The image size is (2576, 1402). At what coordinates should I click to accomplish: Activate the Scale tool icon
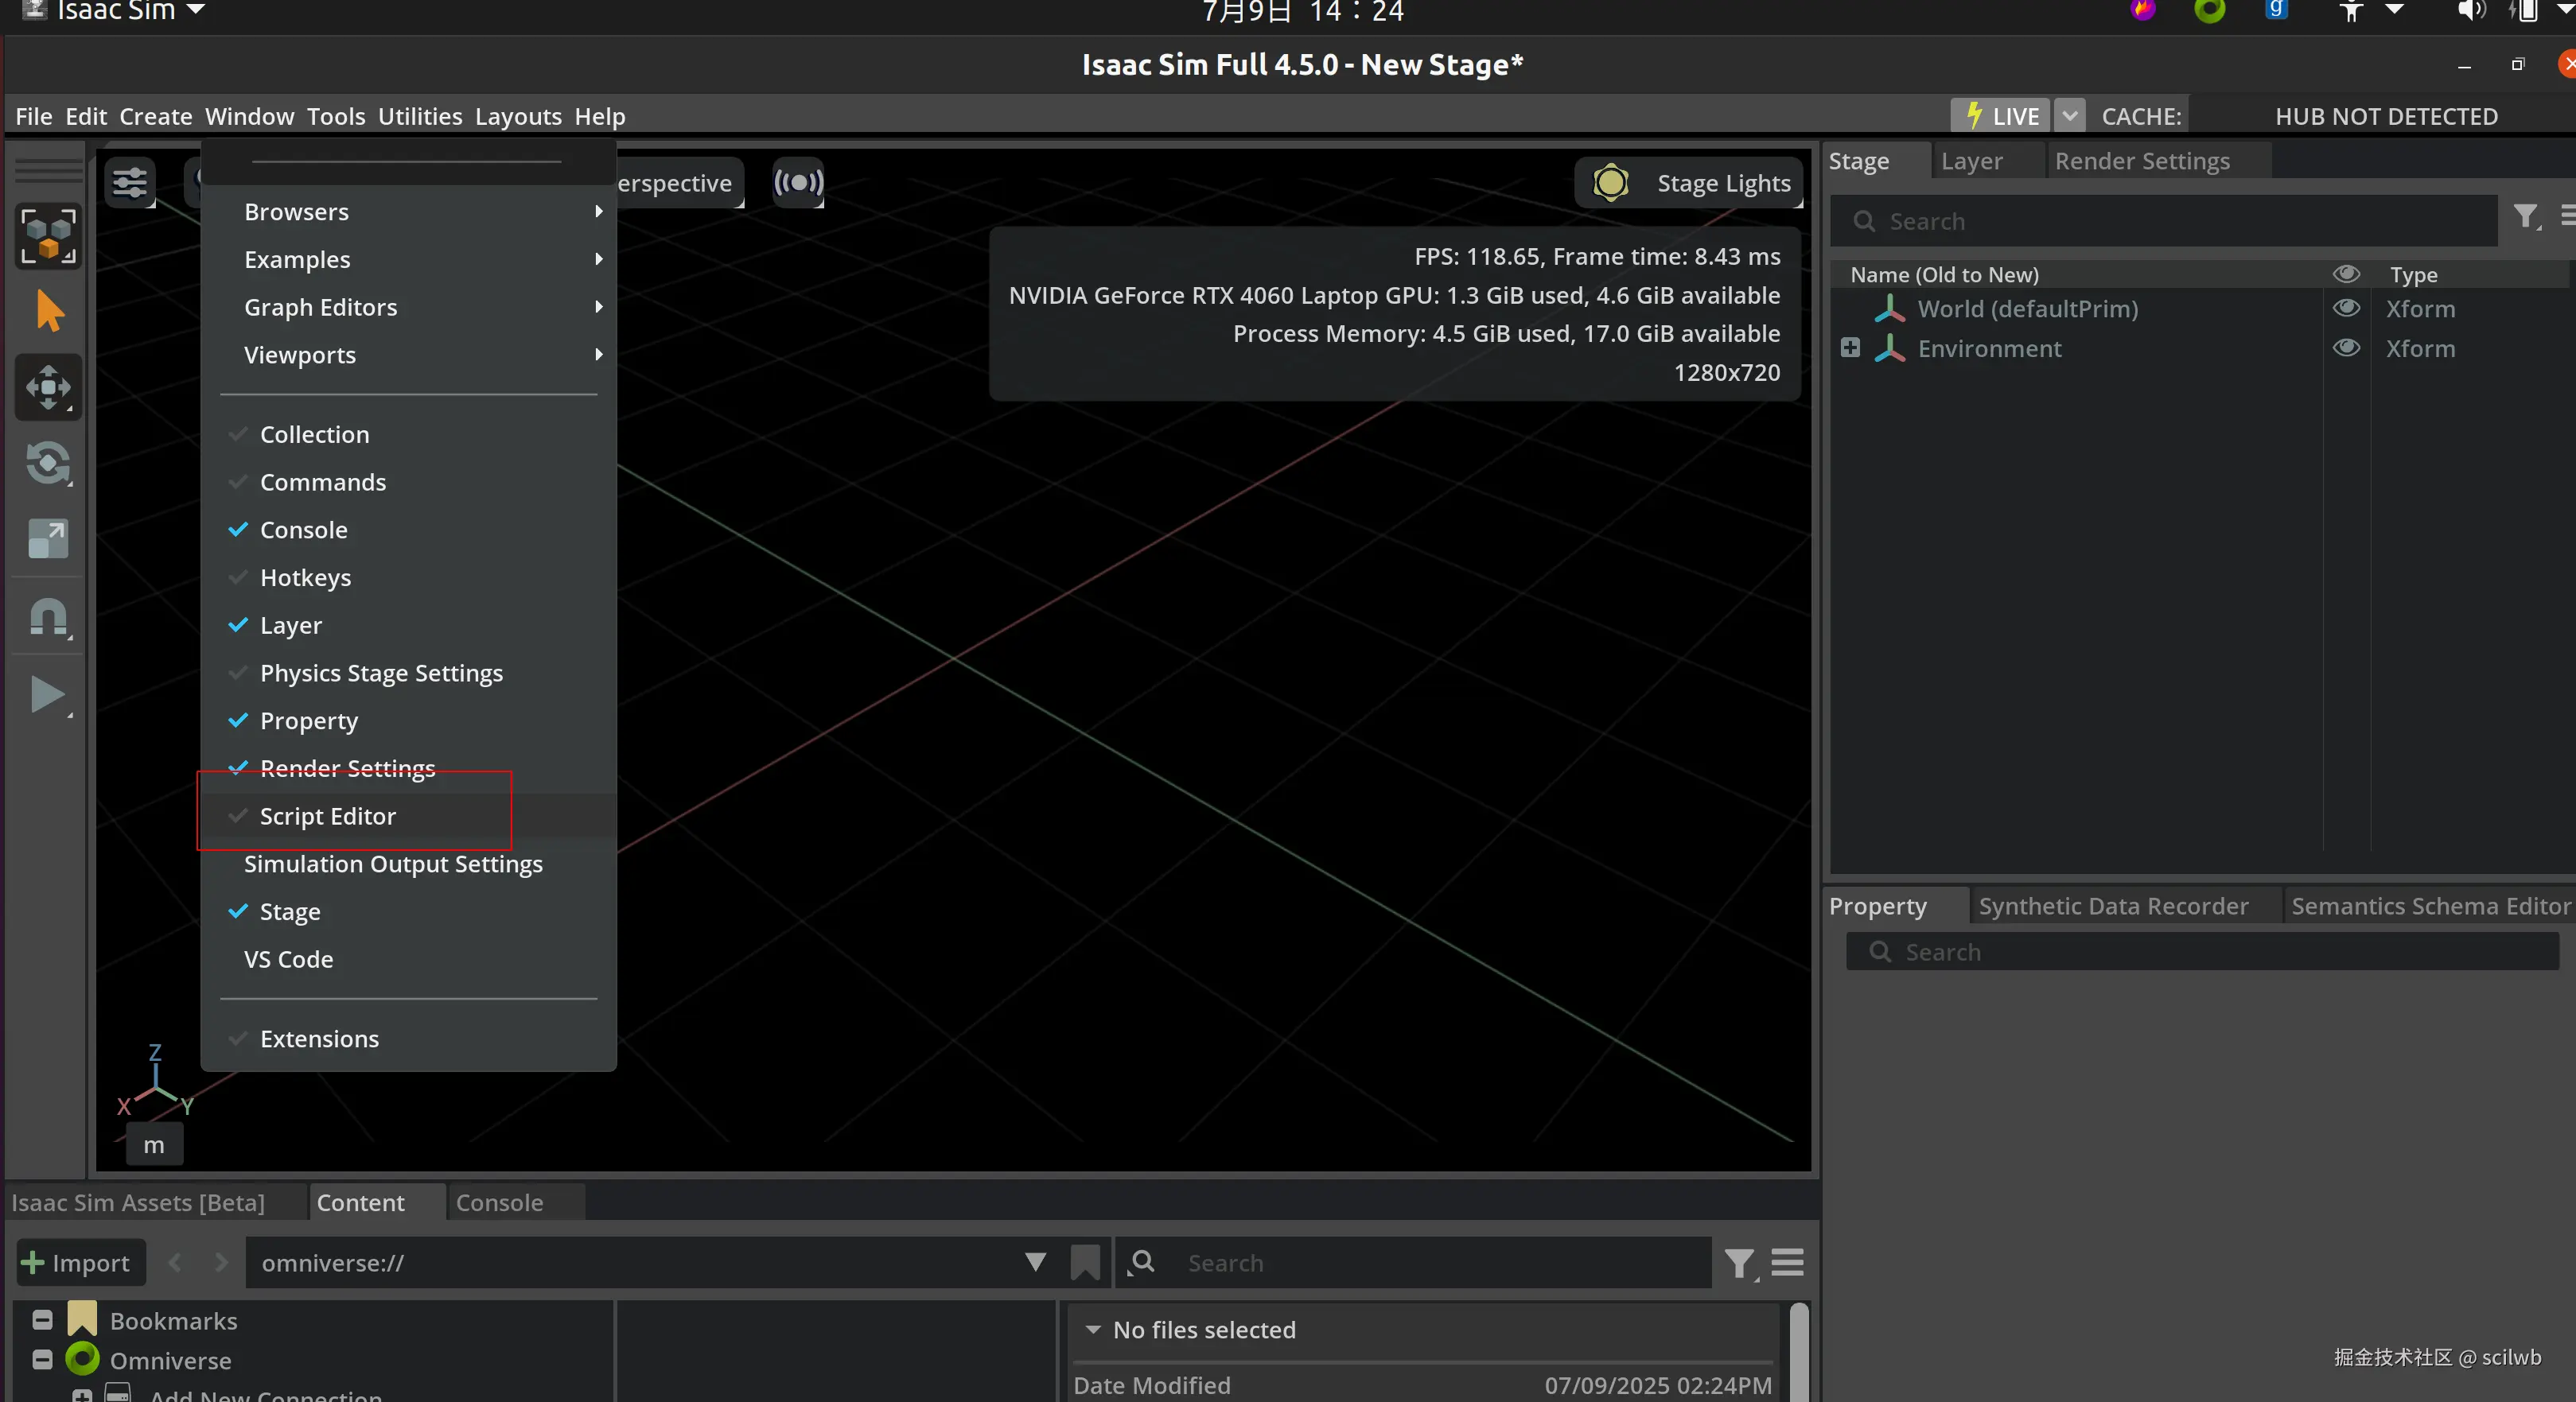click(48, 538)
